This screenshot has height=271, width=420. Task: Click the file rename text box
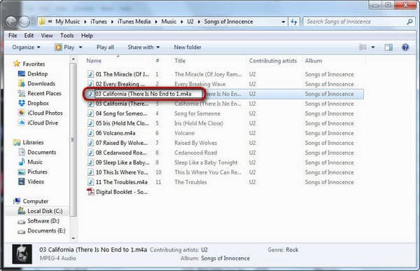pyautogui.click(x=148, y=94)
